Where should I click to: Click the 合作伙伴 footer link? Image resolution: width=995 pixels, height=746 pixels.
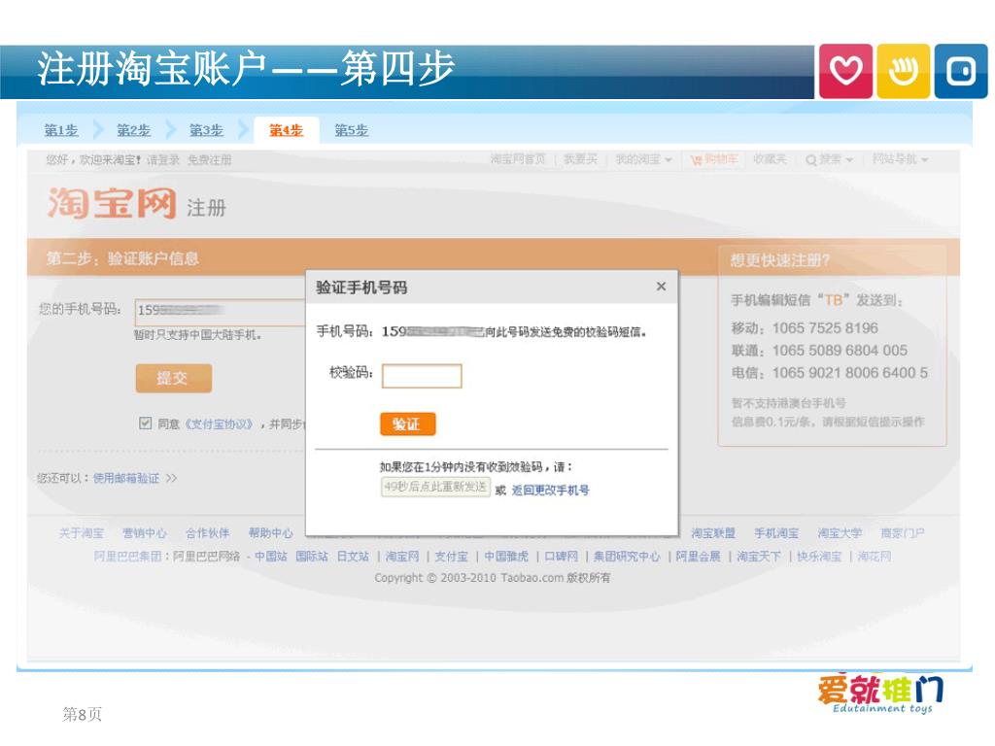(208, 533)
